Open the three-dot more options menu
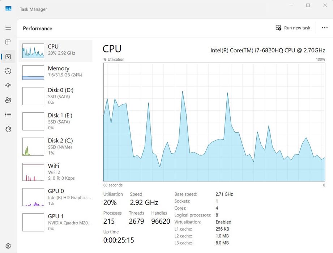Screen dimensions: 333x253 coord(325,28)
